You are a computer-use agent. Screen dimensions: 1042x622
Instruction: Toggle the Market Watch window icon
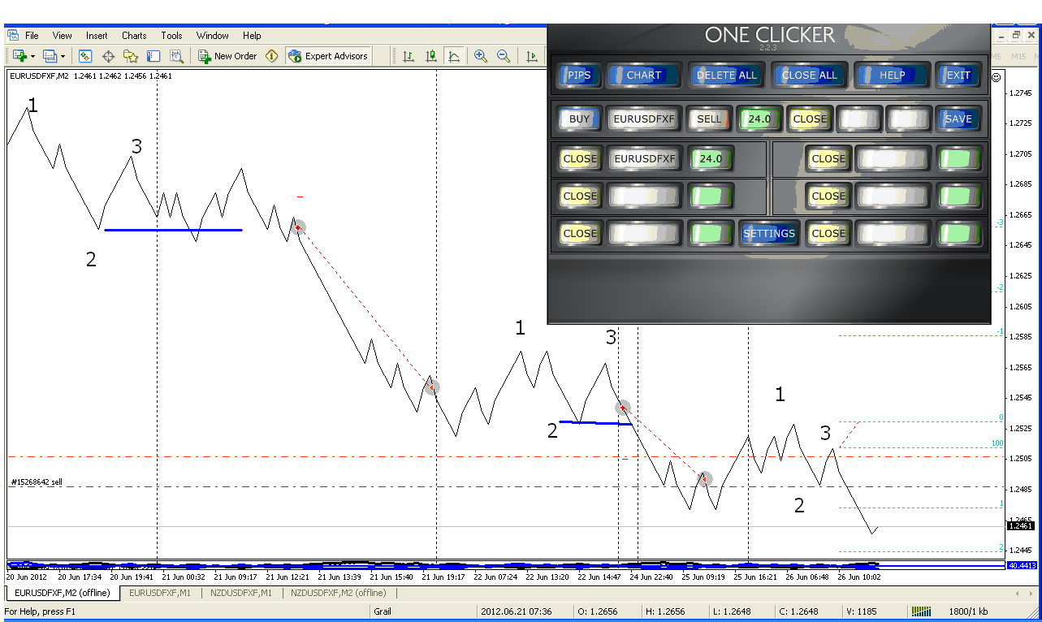click(85, 56)
